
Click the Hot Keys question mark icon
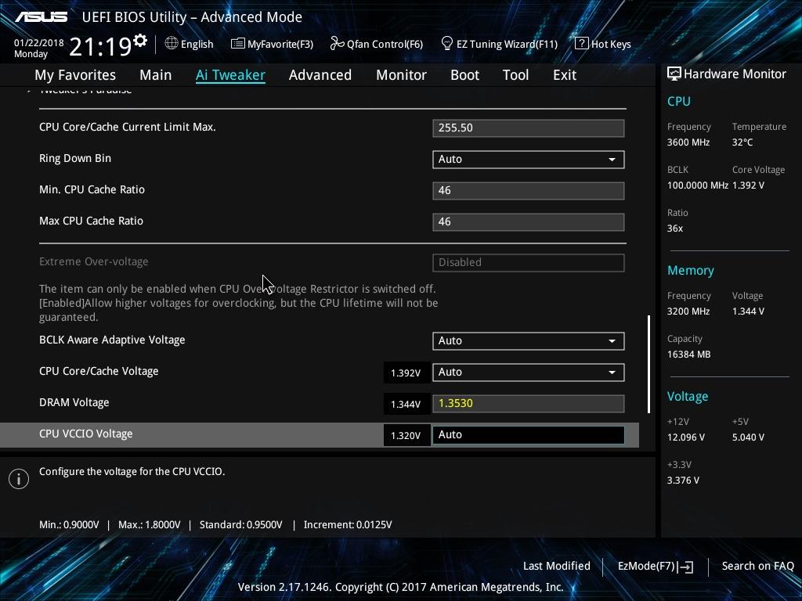click(x=582, y=44)
